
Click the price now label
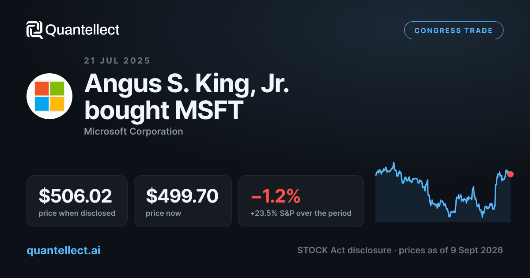point(163,213)
